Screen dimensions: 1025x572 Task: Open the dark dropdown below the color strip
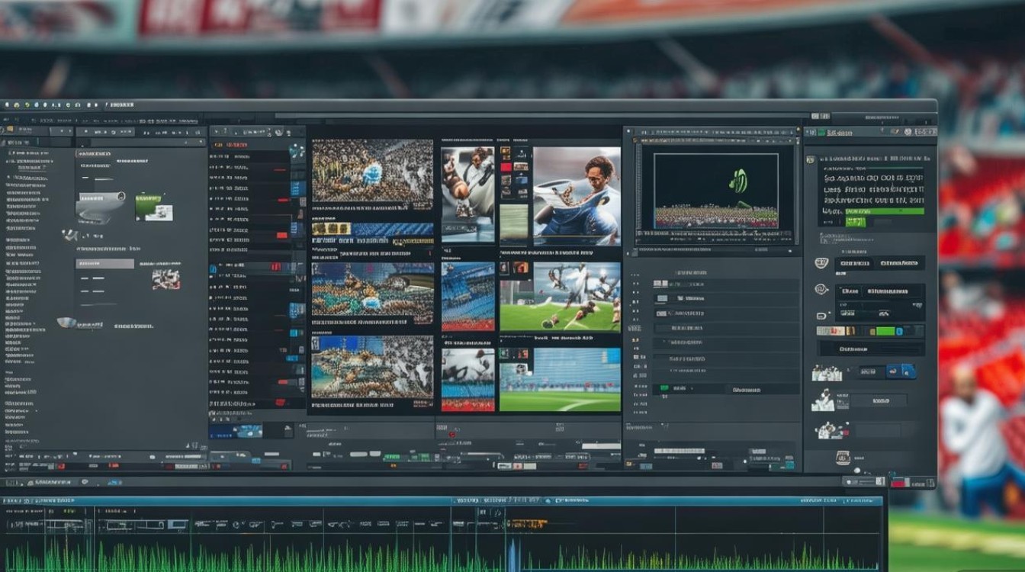(871, 349)
